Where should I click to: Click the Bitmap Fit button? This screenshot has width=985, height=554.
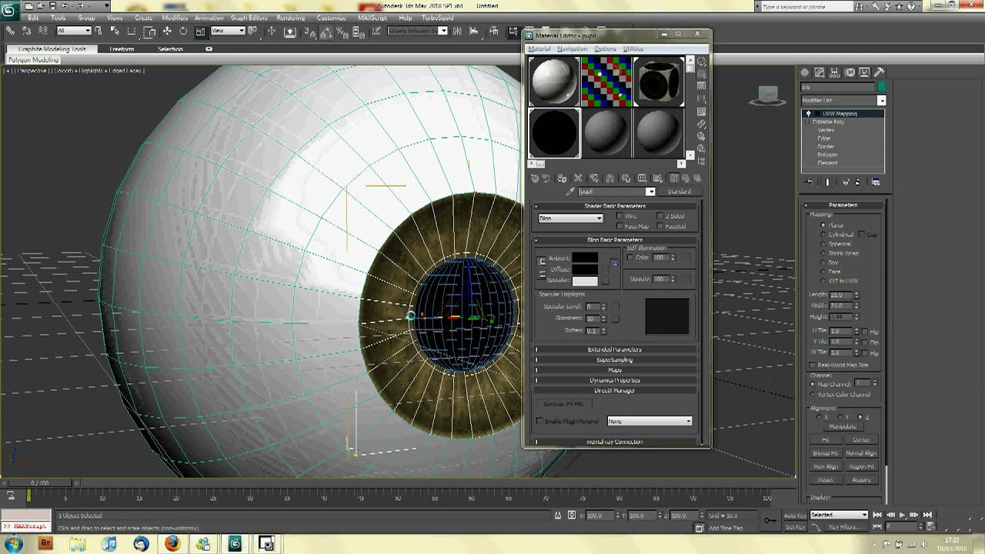pyautogui.click(x=825, y=453)
